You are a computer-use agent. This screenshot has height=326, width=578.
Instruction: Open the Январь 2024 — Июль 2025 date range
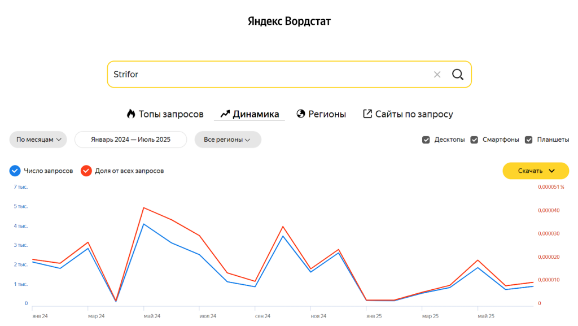coord(130,140)
